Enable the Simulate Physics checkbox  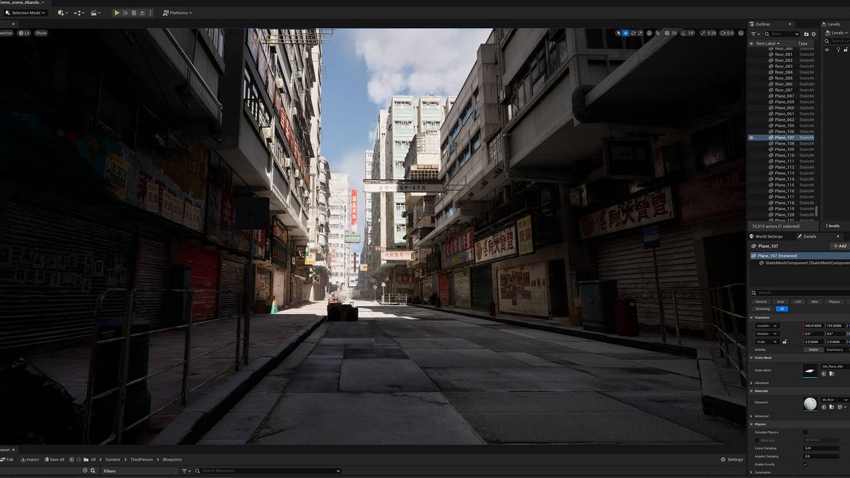point(806,432)
